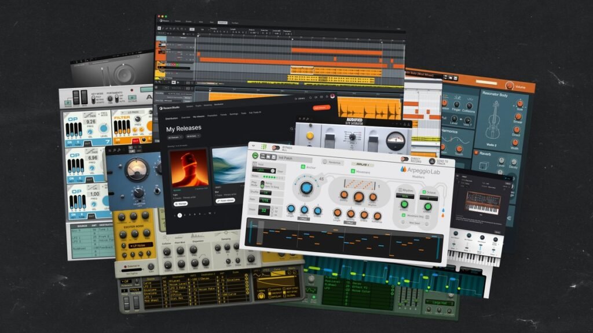The width and height of the screenshot is (593, 333).
Task: Toggle Hold checkbox in ArpeggioLab
Action: click(x=255, y=164)
